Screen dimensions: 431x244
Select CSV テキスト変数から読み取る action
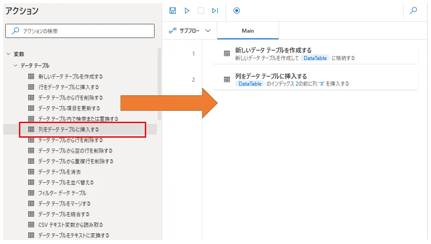point(71,225)
